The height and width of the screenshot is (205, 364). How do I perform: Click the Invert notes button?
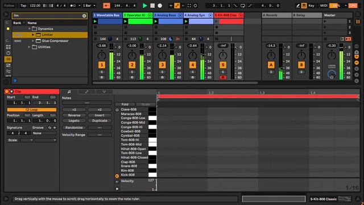tap(100, 115)
